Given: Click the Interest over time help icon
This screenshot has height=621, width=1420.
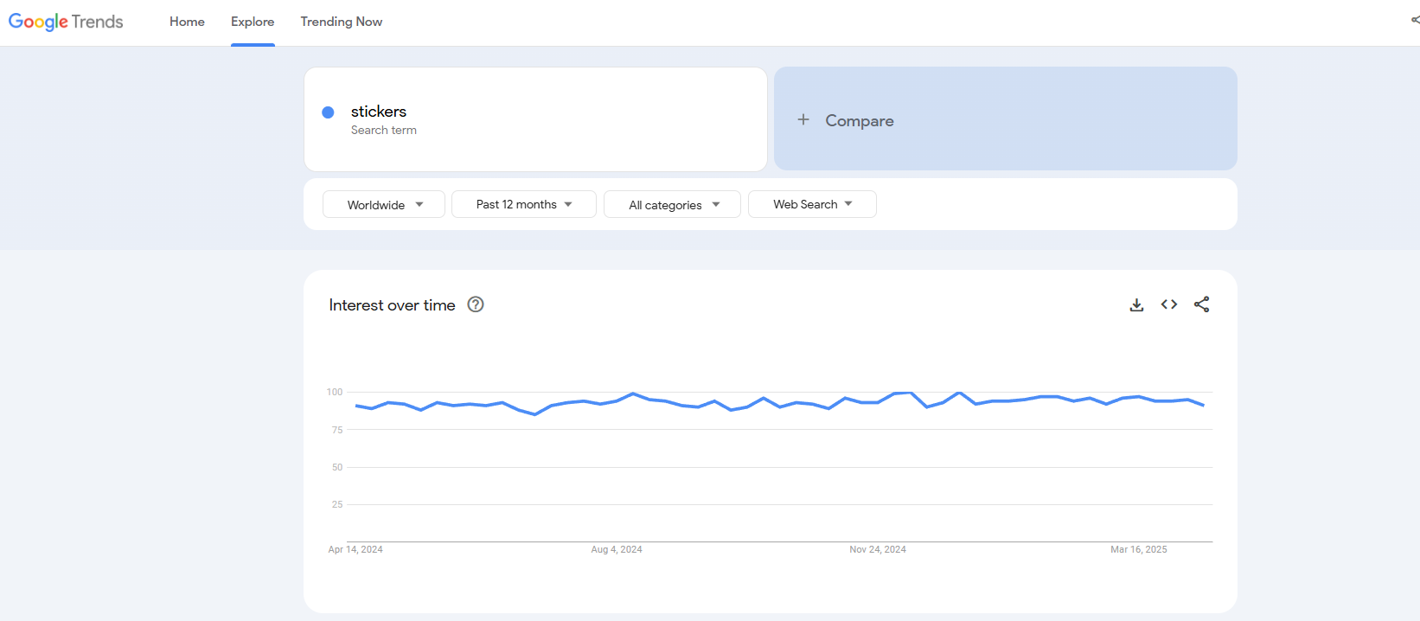Looking at the screenshot, I should 476,304.
